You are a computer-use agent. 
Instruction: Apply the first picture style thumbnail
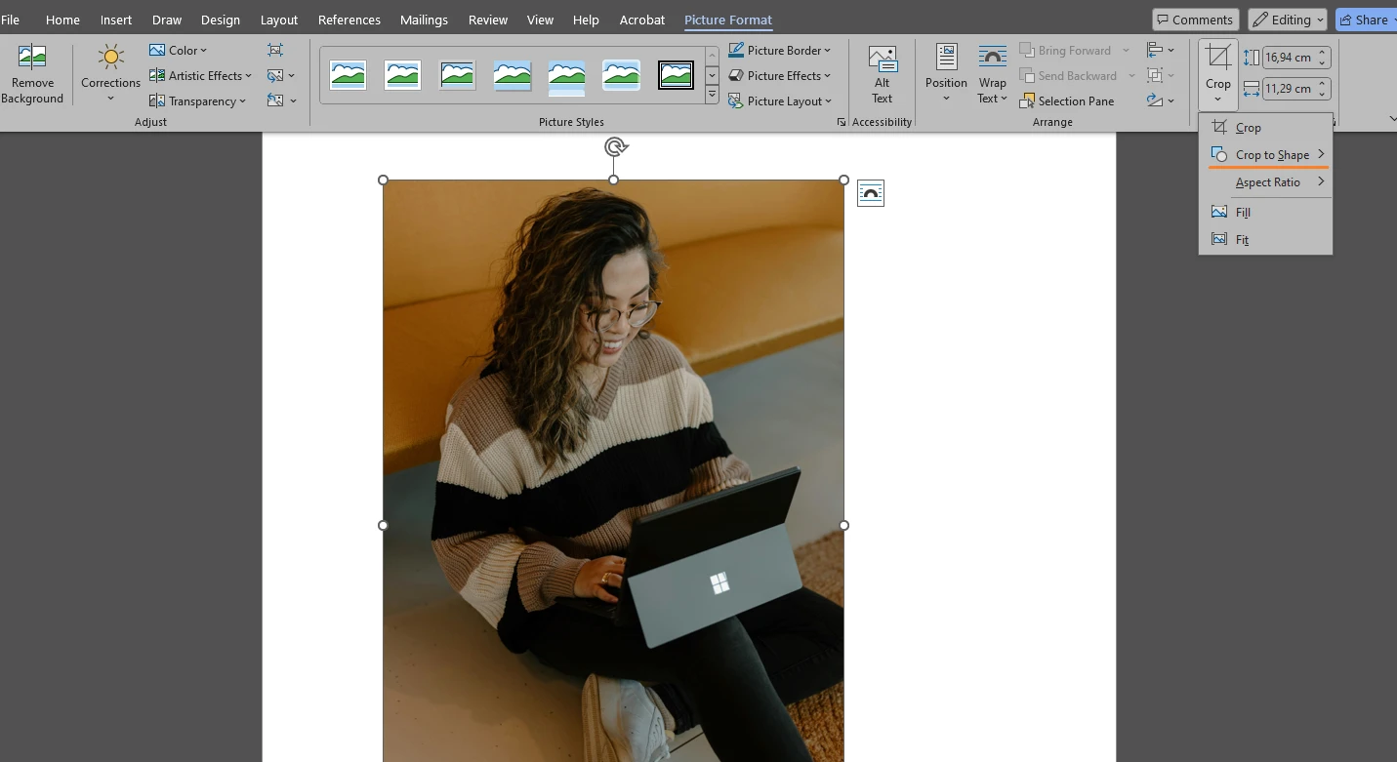[x=349, y=75]
